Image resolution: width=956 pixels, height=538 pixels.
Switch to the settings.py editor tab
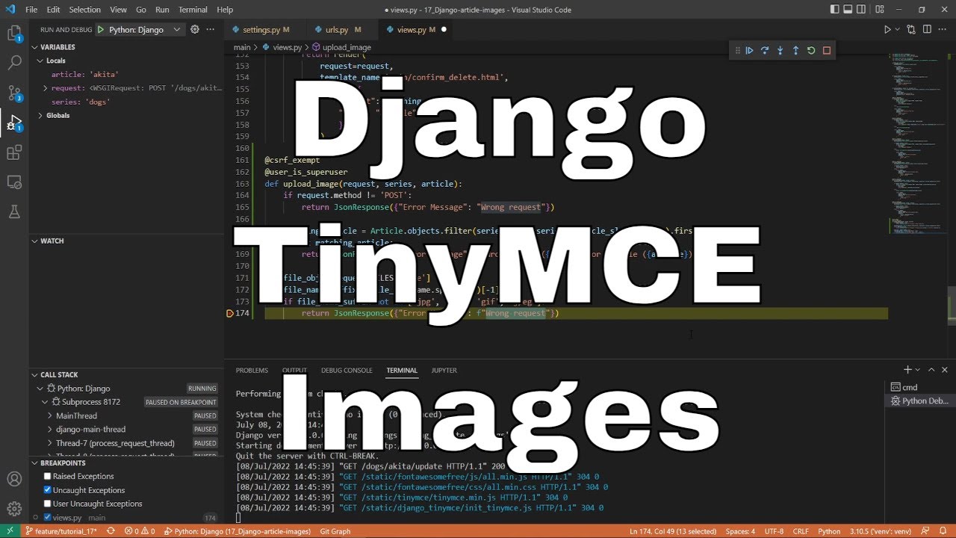[261, 30]
